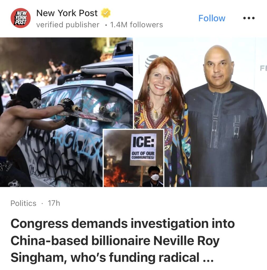Follow the New York Post publisher
This screenshot has height=270, width=267.
[212, 18]
